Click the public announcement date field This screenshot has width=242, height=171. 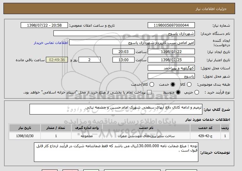coord(44,25)
